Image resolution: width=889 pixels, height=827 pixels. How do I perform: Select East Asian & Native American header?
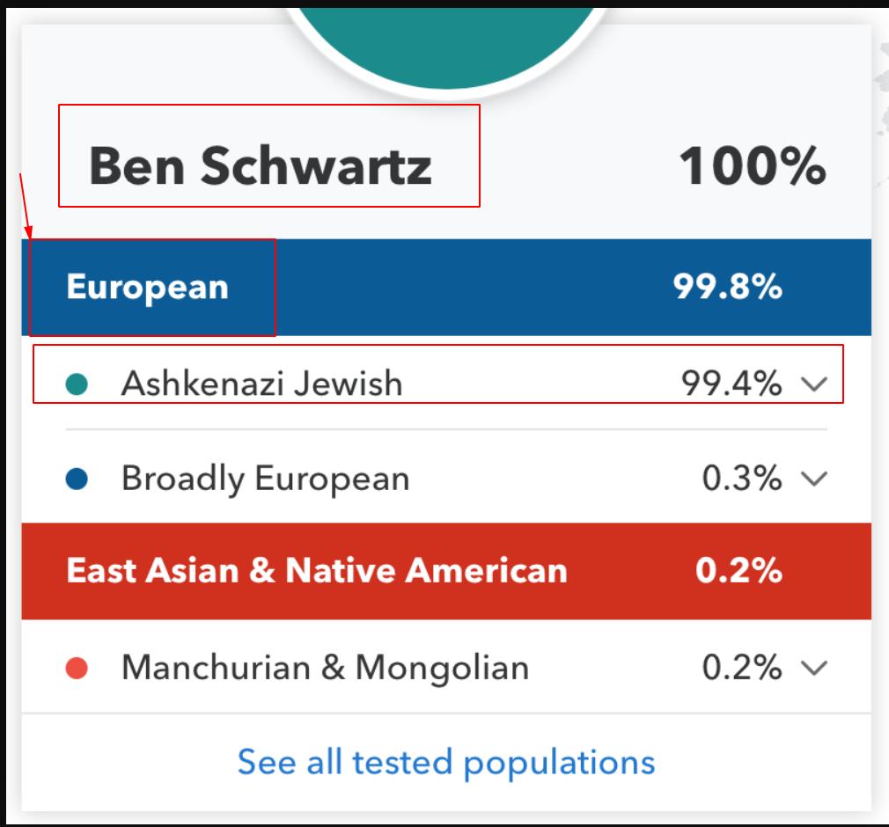pos(317,571)
